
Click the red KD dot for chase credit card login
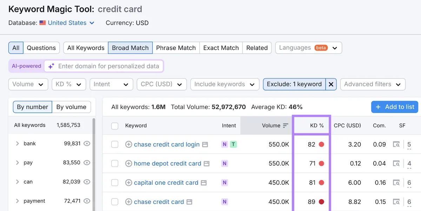tap(321, 145)
